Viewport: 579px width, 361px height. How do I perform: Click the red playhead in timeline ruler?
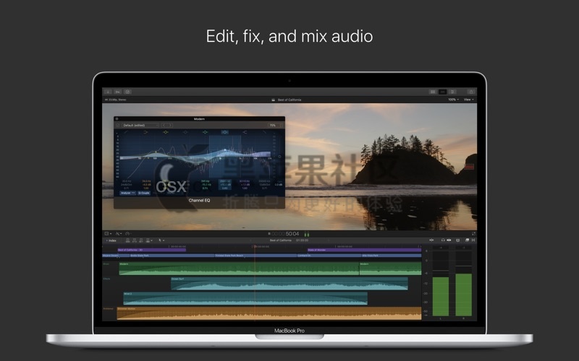pos(255,246)
